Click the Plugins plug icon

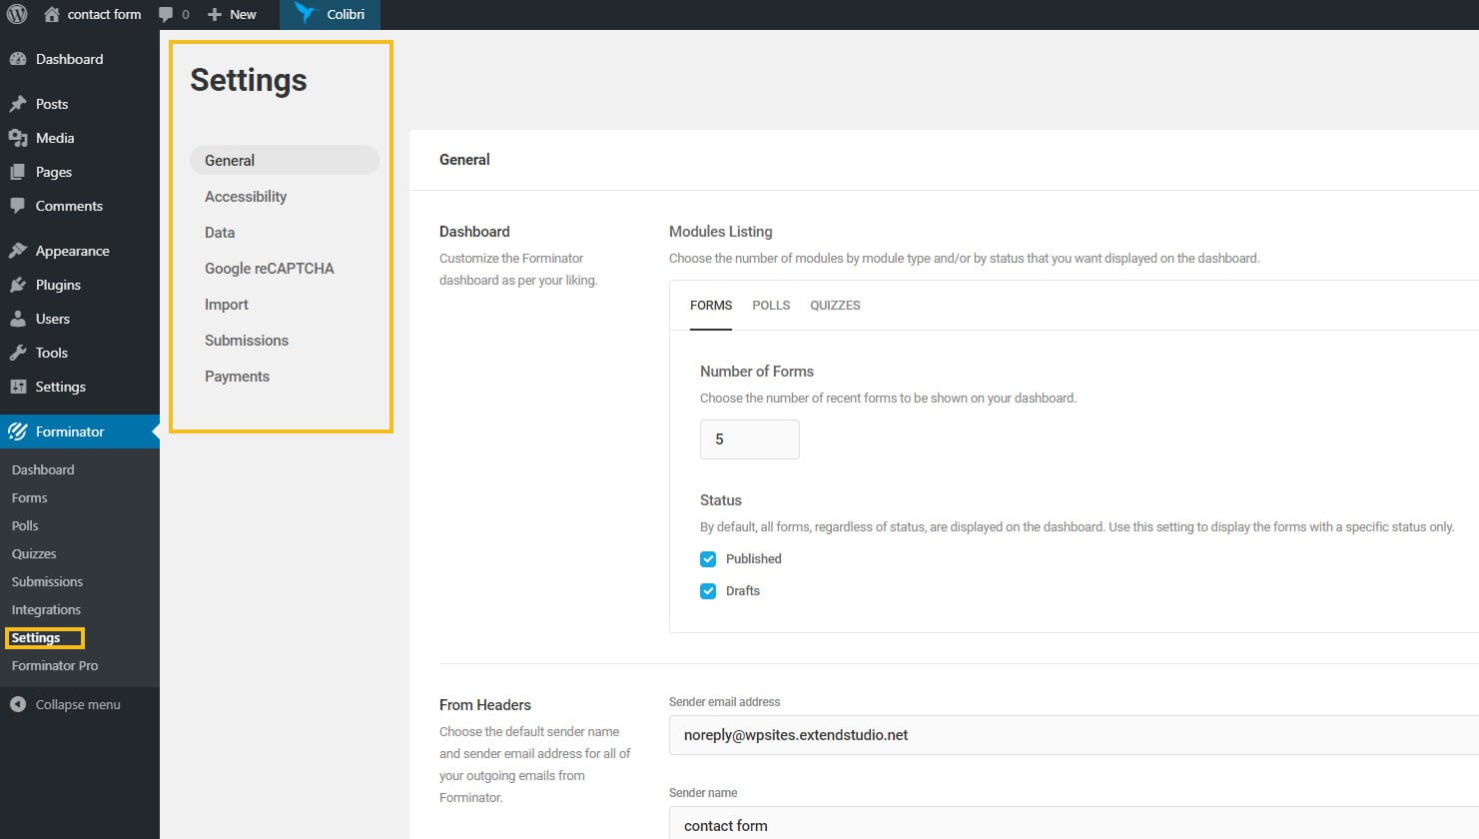[x=16, y=285]
